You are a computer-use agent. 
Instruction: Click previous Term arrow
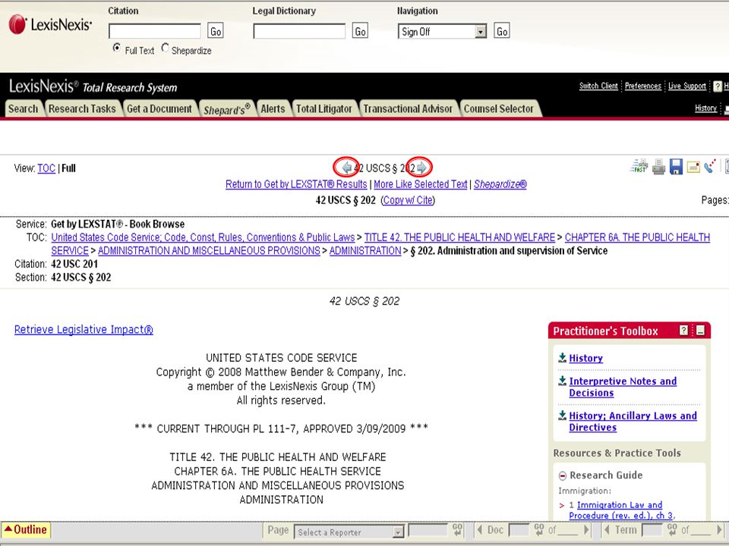point(607,530)
